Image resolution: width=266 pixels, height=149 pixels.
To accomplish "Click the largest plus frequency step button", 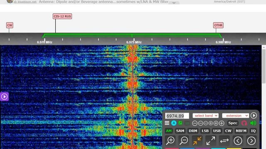I will [x=222, y=123].
